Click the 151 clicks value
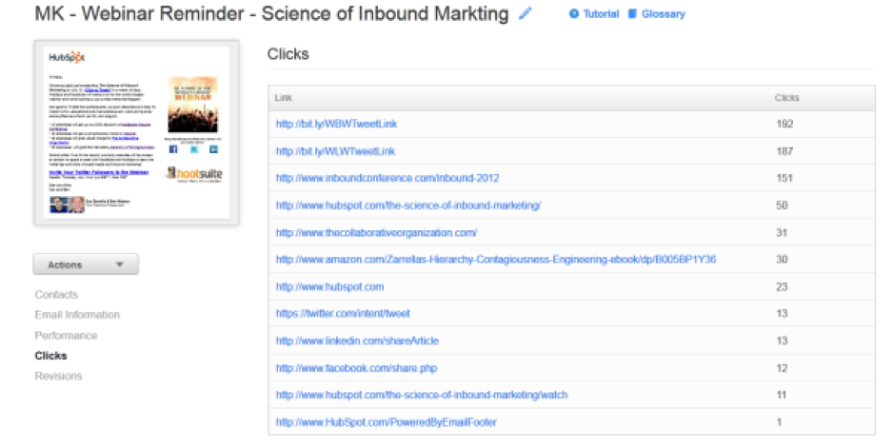 [784, 178]
